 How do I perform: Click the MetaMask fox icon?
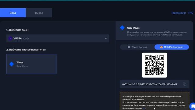(161, 47)
